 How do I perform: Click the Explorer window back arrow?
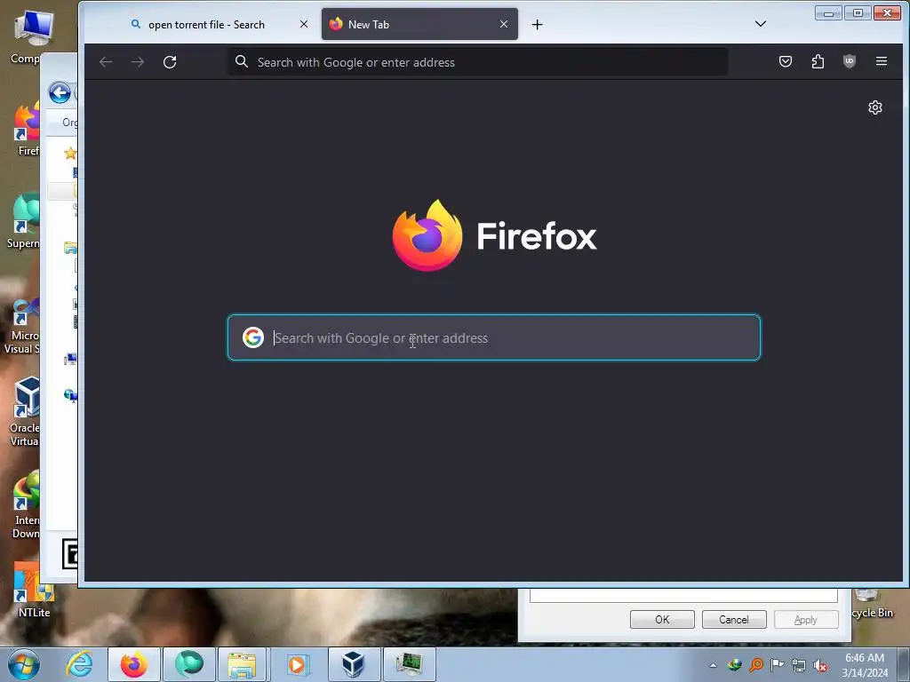click(x=60, y=92)
